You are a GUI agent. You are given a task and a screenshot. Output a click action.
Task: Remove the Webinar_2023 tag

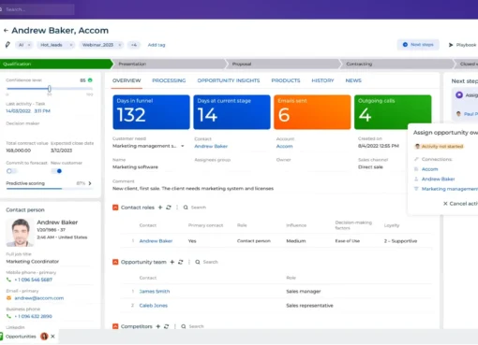[120, 45]
